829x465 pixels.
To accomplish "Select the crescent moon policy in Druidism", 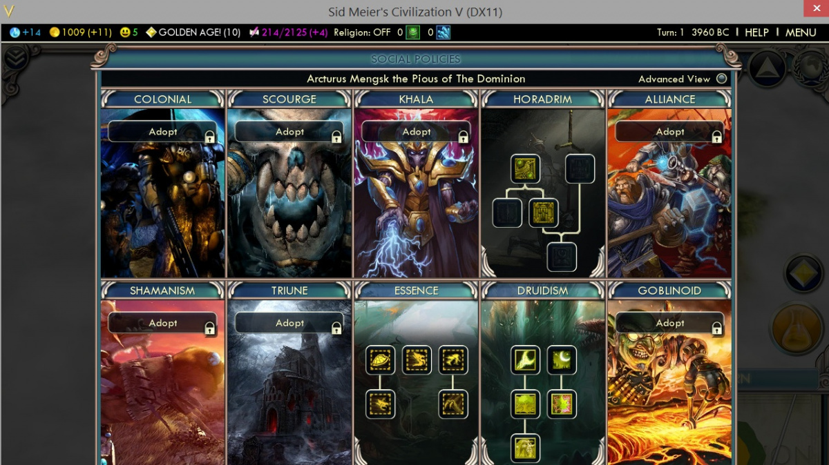I will pyautogui.click(x=562, y=360).
